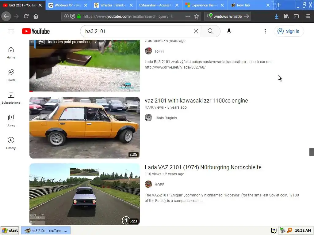The width and height of the screenshot is (314, 235).
Task: Close the 'E2Guardian - Access' tab
Action: tap(177, 5)
